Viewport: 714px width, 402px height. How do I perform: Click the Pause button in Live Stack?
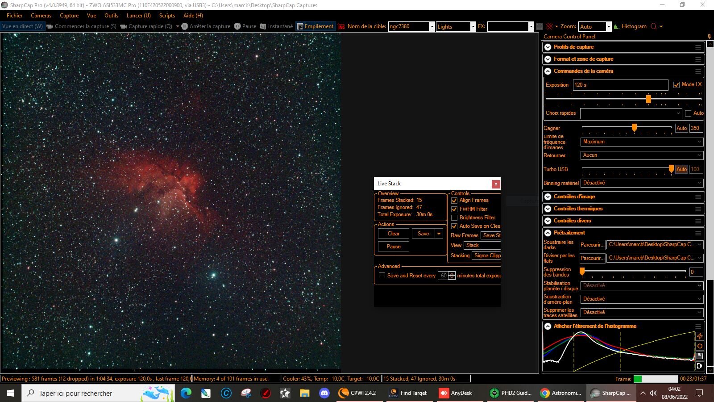(x=394, y=247)
